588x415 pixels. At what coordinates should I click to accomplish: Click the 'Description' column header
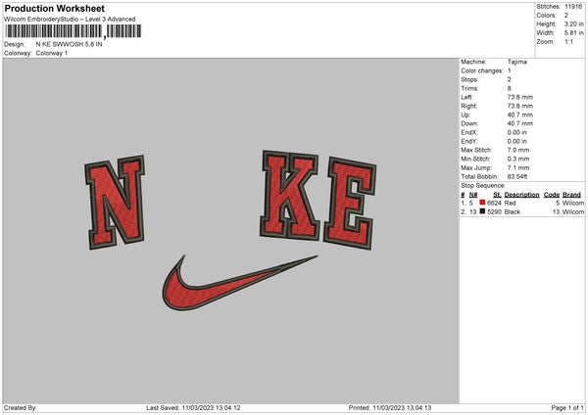pyautogui.click(x=521, y=195)
